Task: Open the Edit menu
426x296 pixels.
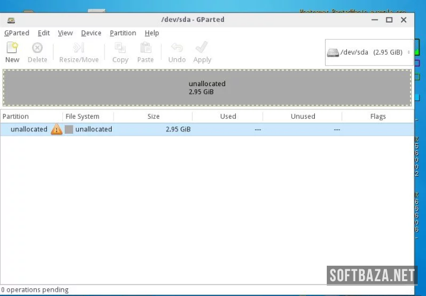Action: click(44, 33)
